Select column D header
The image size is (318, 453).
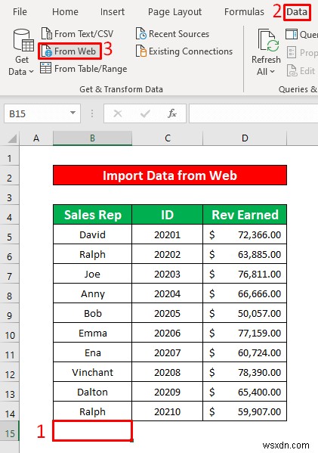(245, 138)
